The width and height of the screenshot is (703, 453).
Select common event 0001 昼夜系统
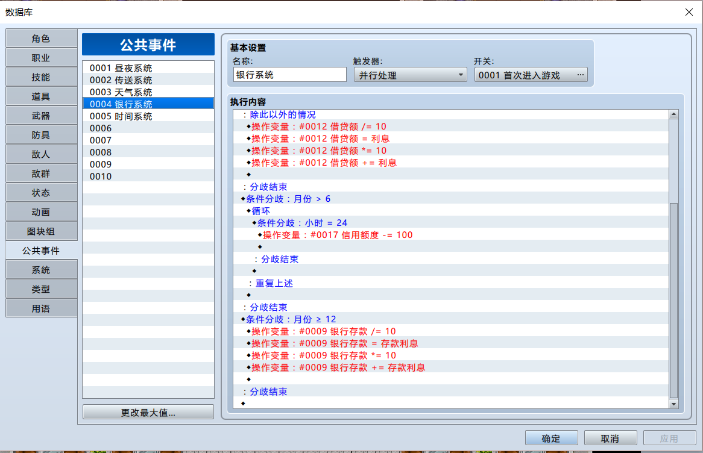[148, 68]
